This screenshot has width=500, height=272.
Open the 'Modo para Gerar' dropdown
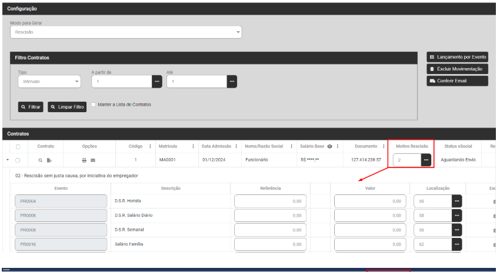pos(126,32)
